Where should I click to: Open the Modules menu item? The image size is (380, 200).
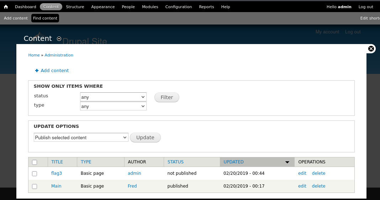[x=150, y=7]
